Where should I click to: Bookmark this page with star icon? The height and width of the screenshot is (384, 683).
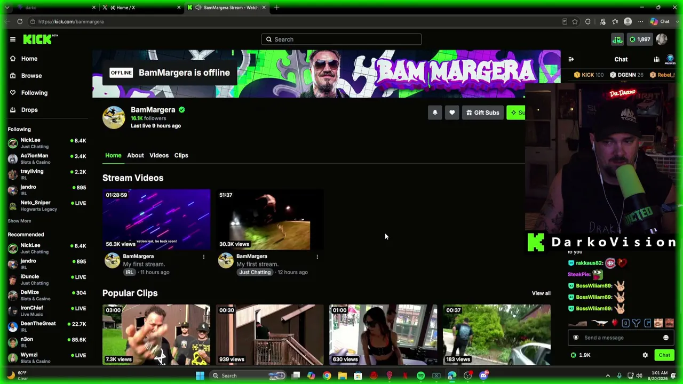[x=575, y=22]
